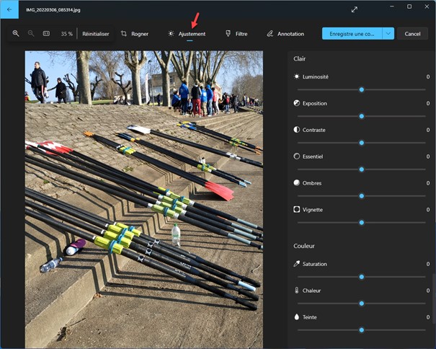Click the Couleur section heading
The height and width of the screenshot is (349, 436).
[304, 246]
